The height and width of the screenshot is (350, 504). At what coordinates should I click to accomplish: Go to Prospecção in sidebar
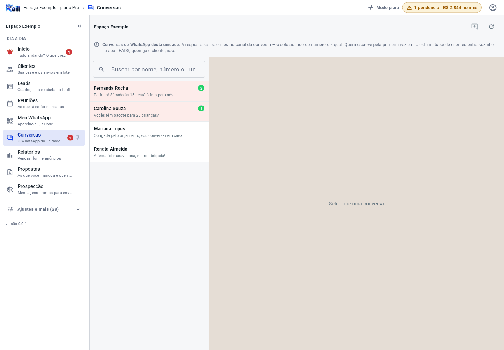pos(44,189)
